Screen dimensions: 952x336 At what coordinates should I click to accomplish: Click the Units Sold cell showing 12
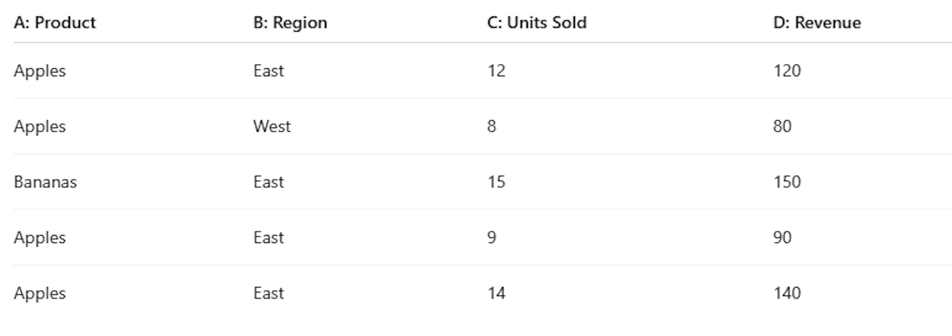click(x=496, y=71)
